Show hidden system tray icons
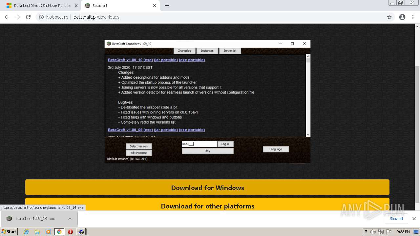 [x=366, y=231]
